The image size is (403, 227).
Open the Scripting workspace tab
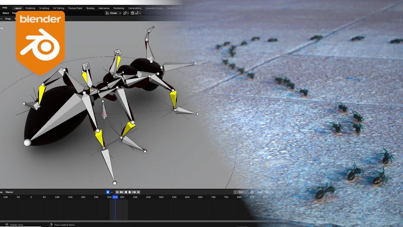(172, 8)
